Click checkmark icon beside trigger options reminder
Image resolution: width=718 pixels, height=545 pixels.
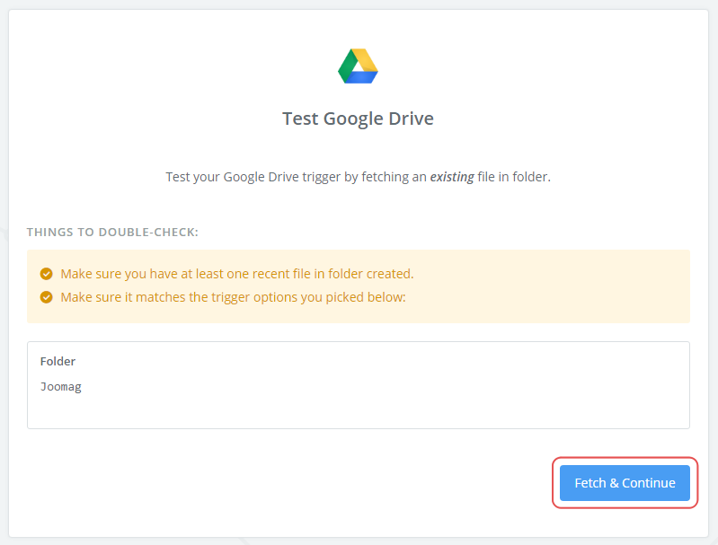click(47, 296)
